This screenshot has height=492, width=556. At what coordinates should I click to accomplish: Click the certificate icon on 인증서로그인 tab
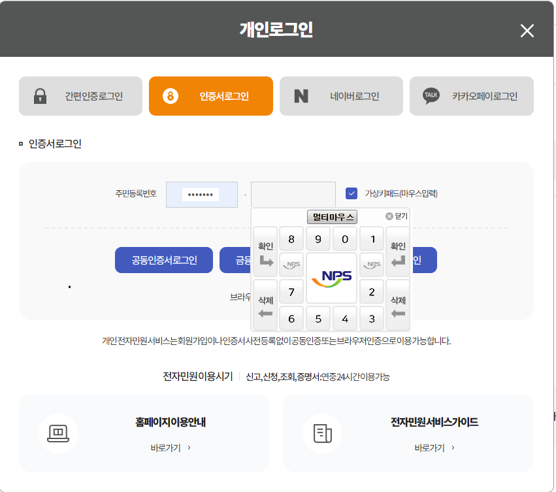[172, 95]
